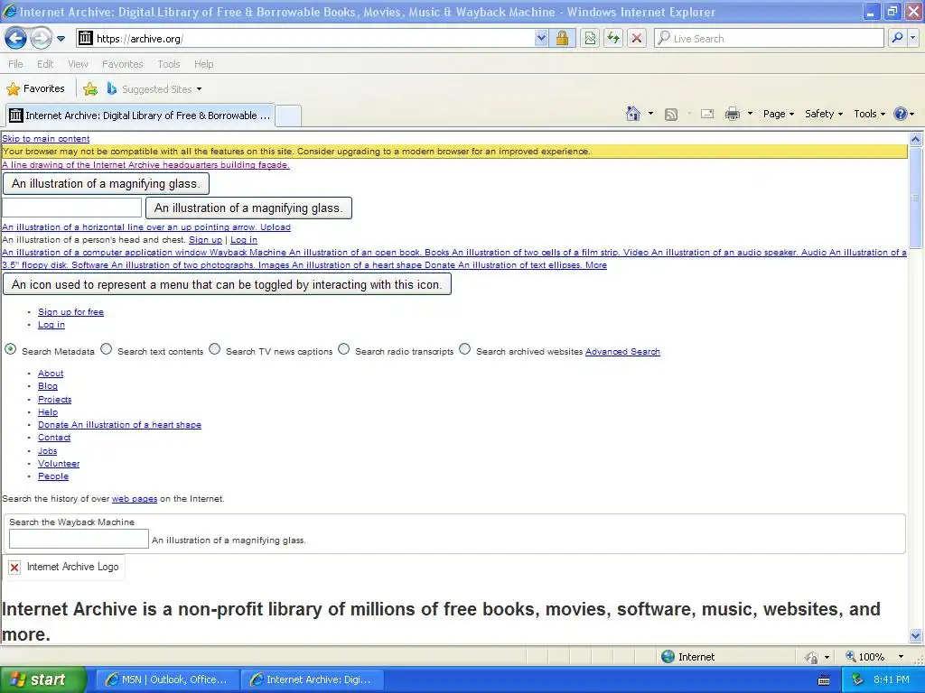Expand the zoom level dropdown arrow
The height and width of the screenshot is (693, 925).
click(901, 657)
